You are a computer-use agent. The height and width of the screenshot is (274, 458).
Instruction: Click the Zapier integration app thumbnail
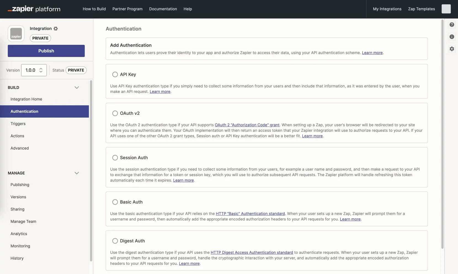(x=16, y=34)
